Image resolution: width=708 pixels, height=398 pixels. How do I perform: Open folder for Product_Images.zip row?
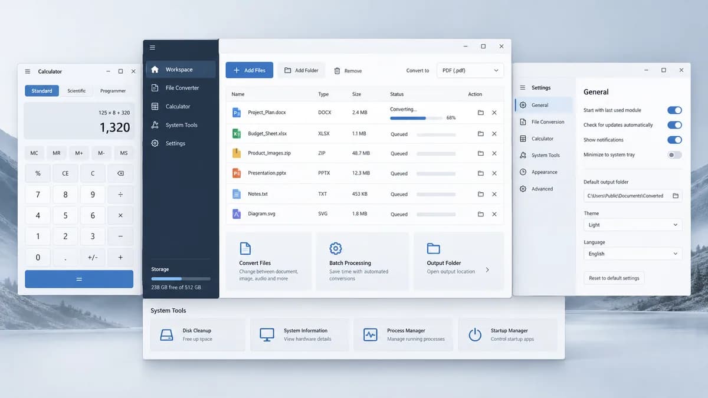481,153
